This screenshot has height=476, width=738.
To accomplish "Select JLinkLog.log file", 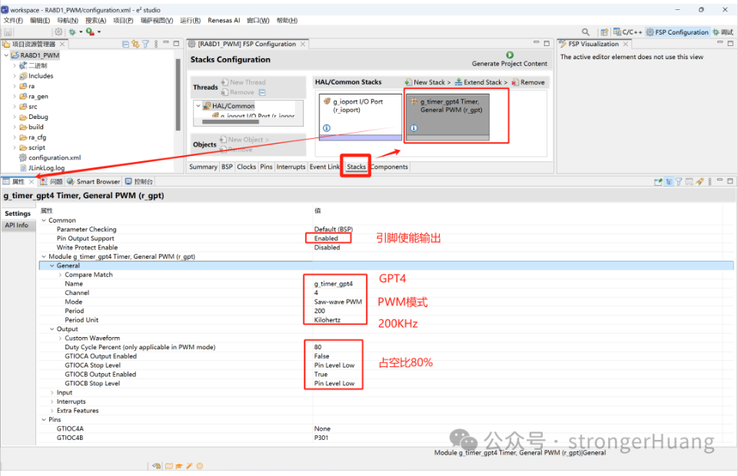I will click(42, 167).
